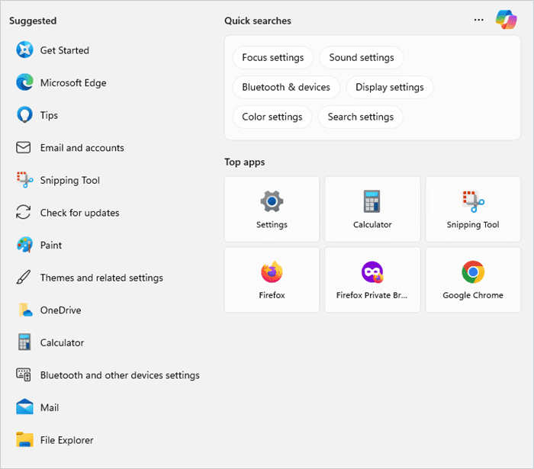534x469 pixels.
Task: Choose the Sound settings quick search
Action: tap(362, 57)
